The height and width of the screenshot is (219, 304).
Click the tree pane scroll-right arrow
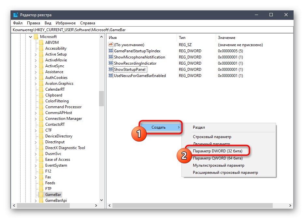[96, 205]
